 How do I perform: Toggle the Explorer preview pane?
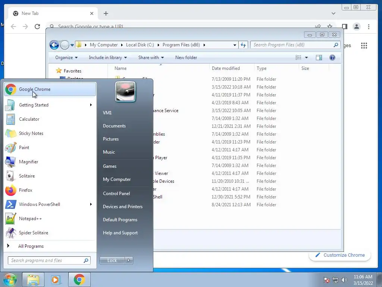(319, 58)
